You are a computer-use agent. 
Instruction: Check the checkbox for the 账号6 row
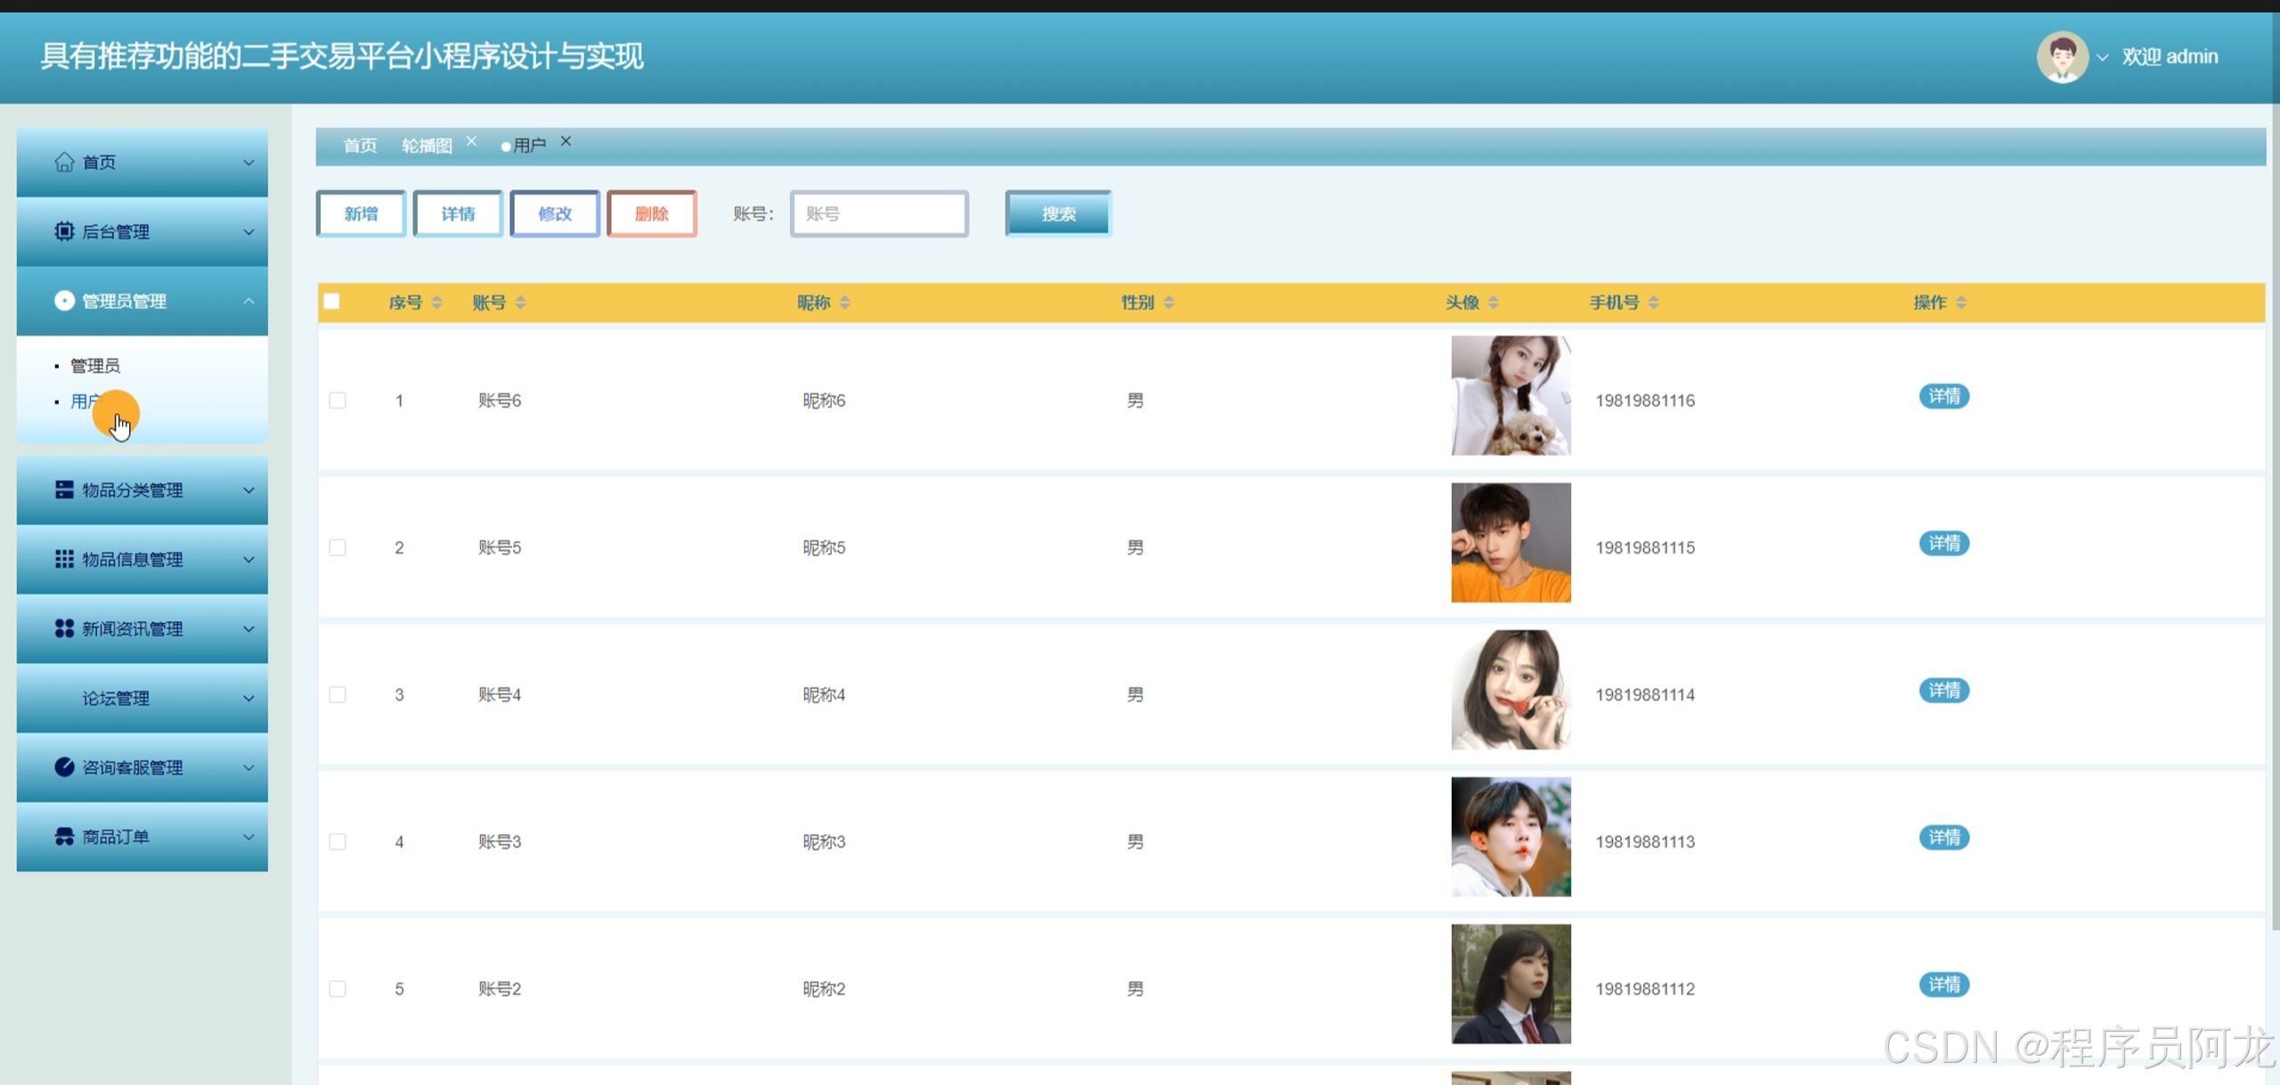click(x=338, y=401)
